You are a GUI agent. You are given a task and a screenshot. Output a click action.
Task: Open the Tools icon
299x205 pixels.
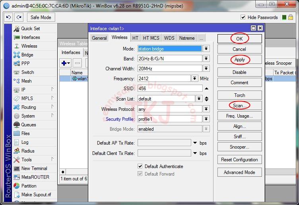[17, 160]
